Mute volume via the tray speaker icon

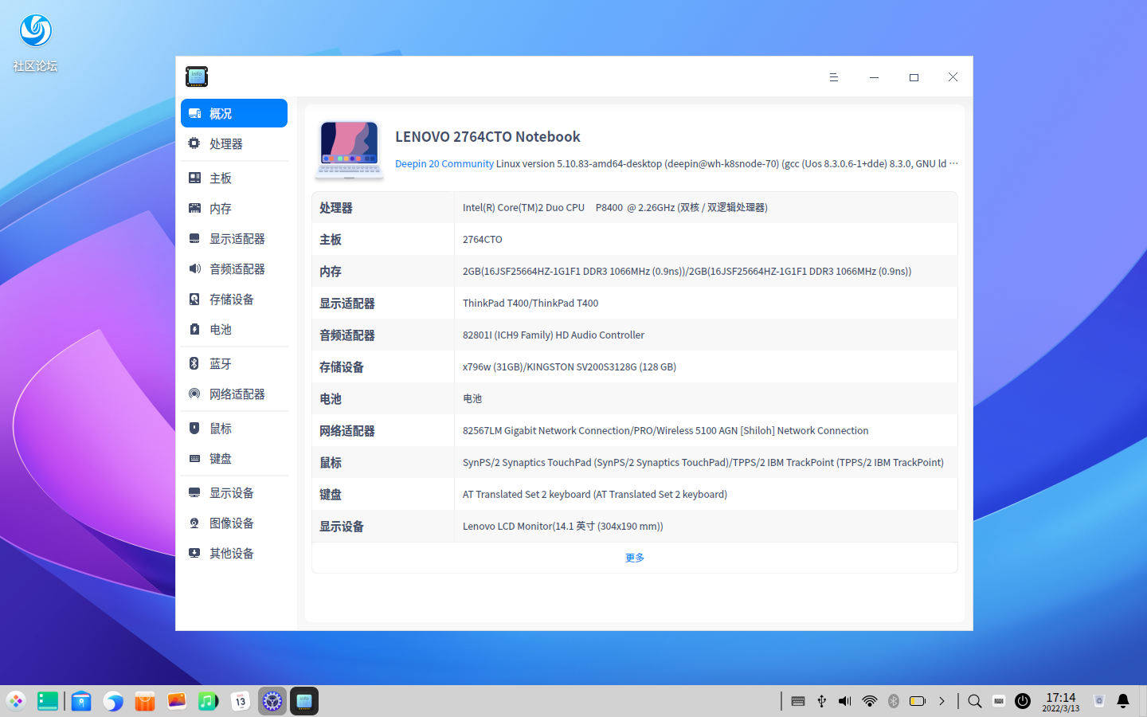[844, 701]
